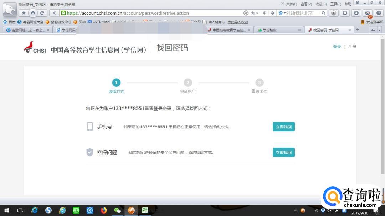Open the notification action center icon
The height and width of the screenshot is (216, 385).
(376, 211)
